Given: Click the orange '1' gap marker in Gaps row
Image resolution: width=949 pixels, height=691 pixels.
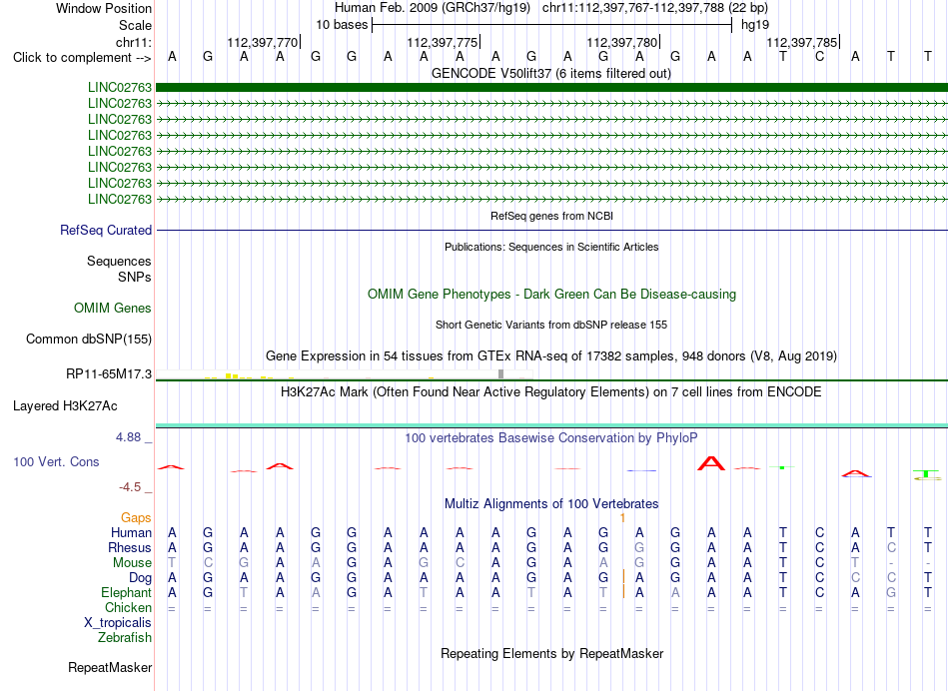Looking at the screenshot, I should (622, 518).
